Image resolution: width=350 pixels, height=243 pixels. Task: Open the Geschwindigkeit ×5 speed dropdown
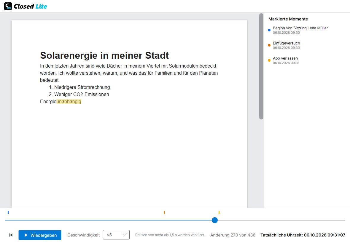pos(116,235)
